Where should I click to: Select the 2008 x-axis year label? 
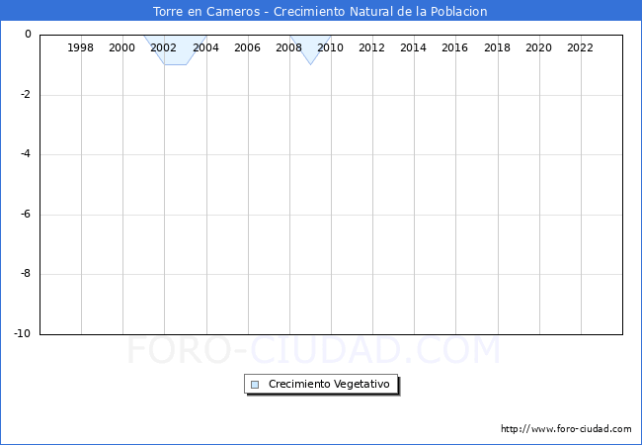click(x=288, y=47)
